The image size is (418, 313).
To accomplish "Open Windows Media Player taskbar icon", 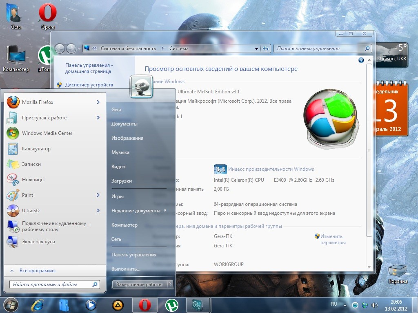I will (91, 305).
